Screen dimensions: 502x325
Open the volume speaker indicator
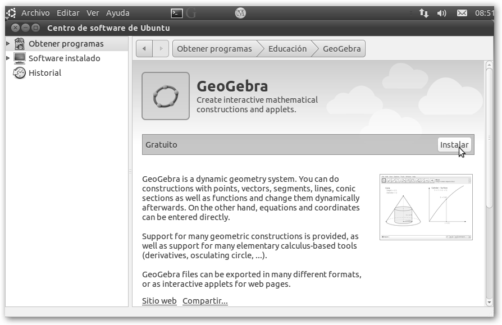tap(442, 13)
